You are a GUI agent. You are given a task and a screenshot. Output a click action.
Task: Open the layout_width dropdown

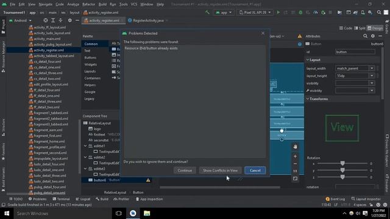[372, 68]
